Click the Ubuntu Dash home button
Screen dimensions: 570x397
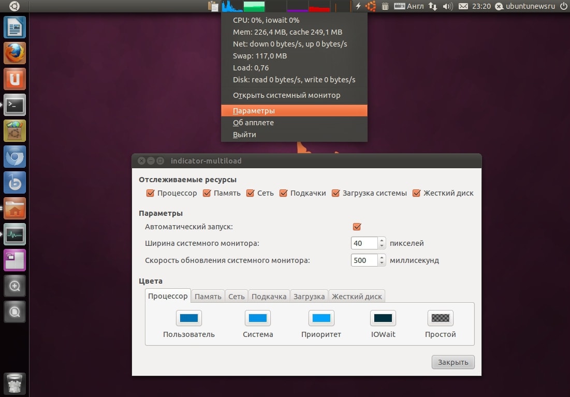tap(14, 6)
